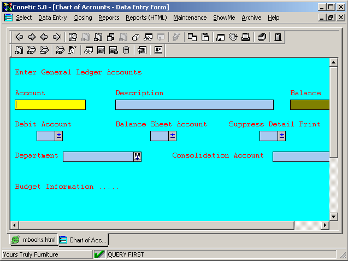Toggle the Suppress Detail Print spinner
Viewport: 348px width, 261px height.
[282, 136]
